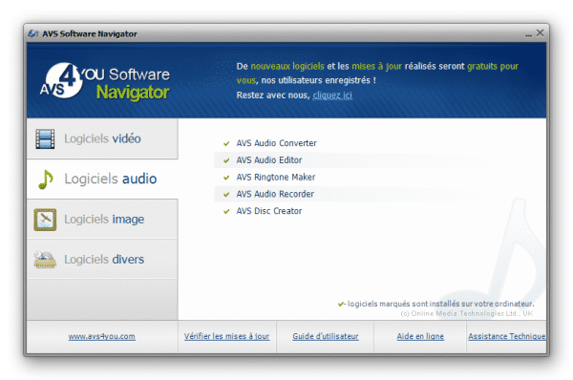Open 'Aide en ligne' link
The width and height of the screenshot is (573, 380).
420,336
